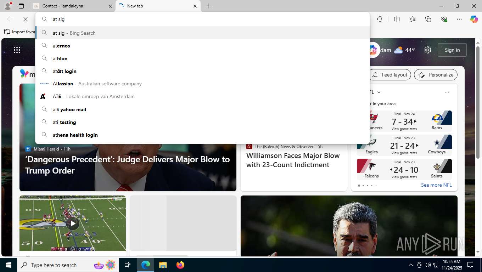482x272 pixels.
Task: Select Atlassian Australian software company suggestion
Action: coord(202,84)
